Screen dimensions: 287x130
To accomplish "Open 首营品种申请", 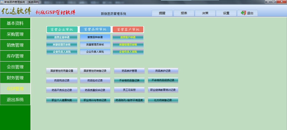I will click(95, 37).
